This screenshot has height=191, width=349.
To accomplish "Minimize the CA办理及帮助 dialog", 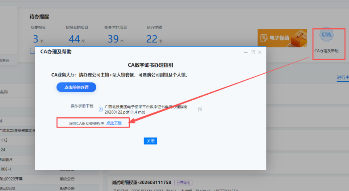I will [x=245, y=52].
